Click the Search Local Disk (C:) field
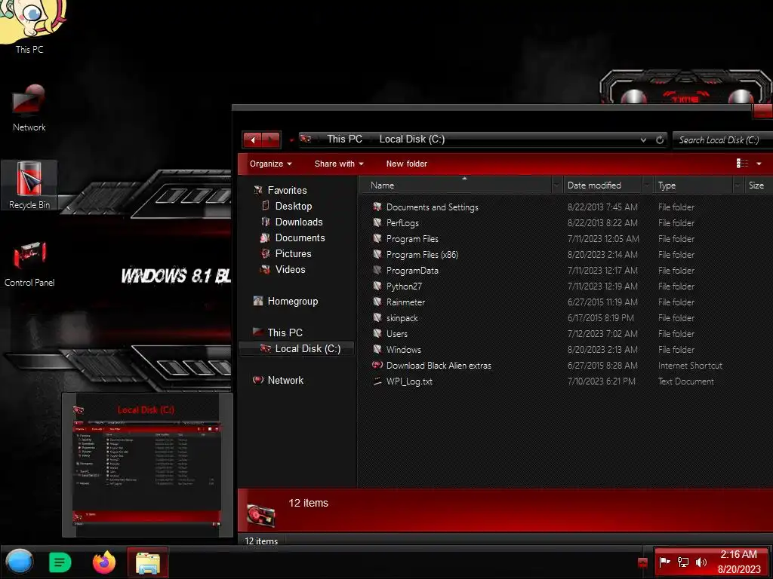 (722, 139)
